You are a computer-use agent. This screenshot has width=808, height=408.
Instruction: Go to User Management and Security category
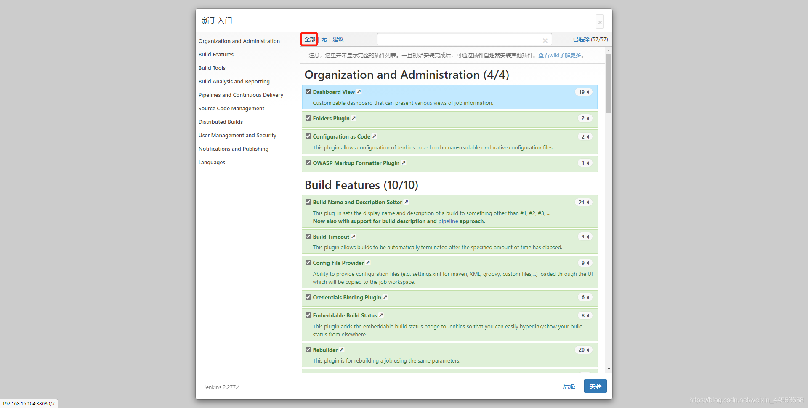237,135
